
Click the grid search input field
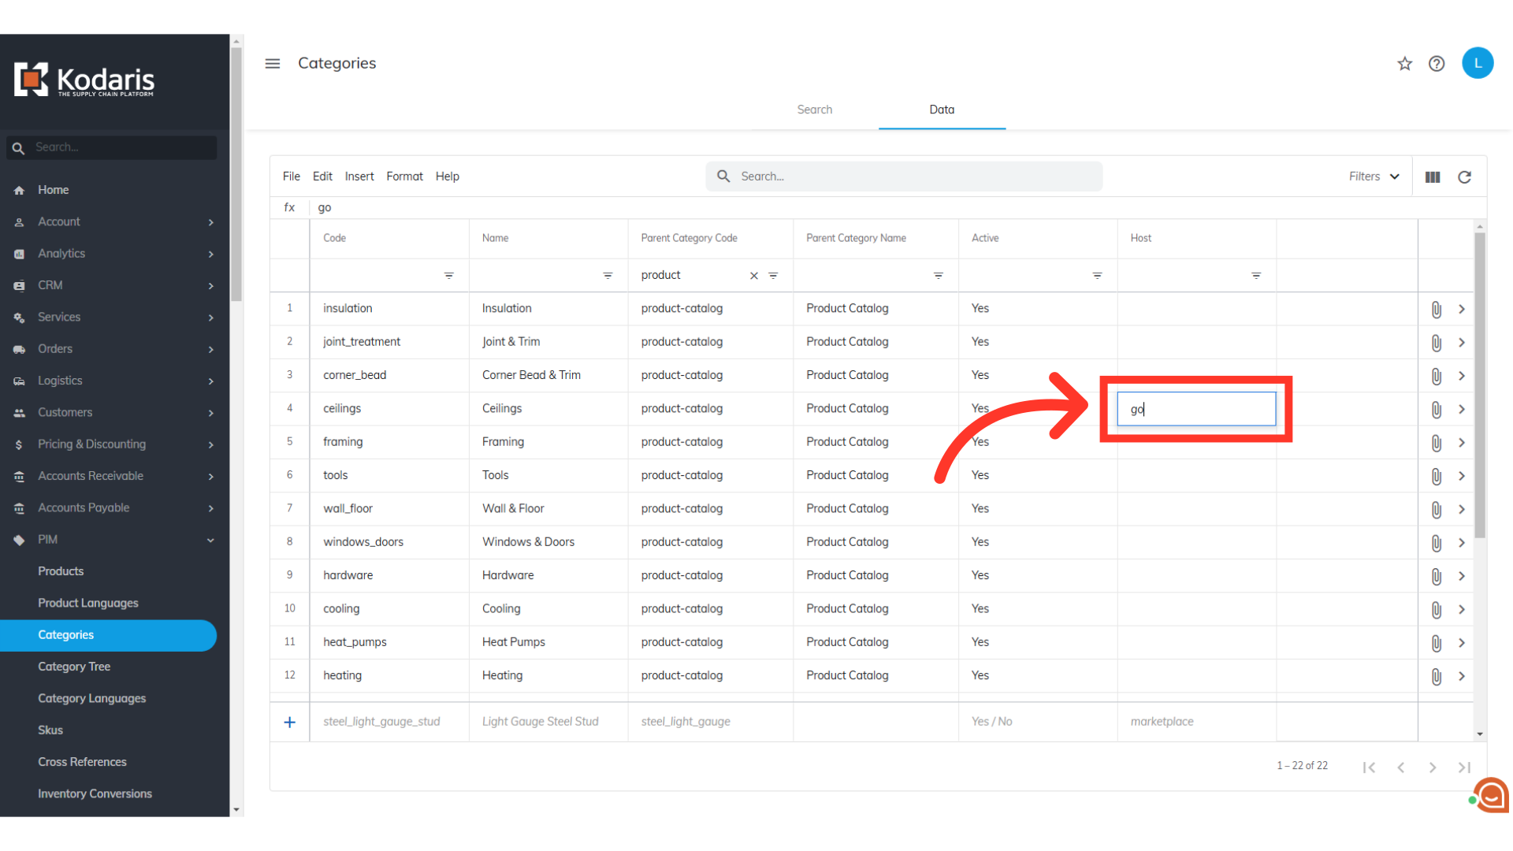914,177
